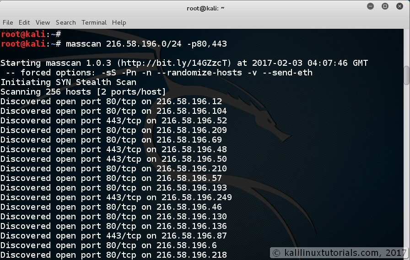Click the 'Initiating SYN Stealth Scan' line
This screenshot has width=410, height=260.
pos(69,82)
